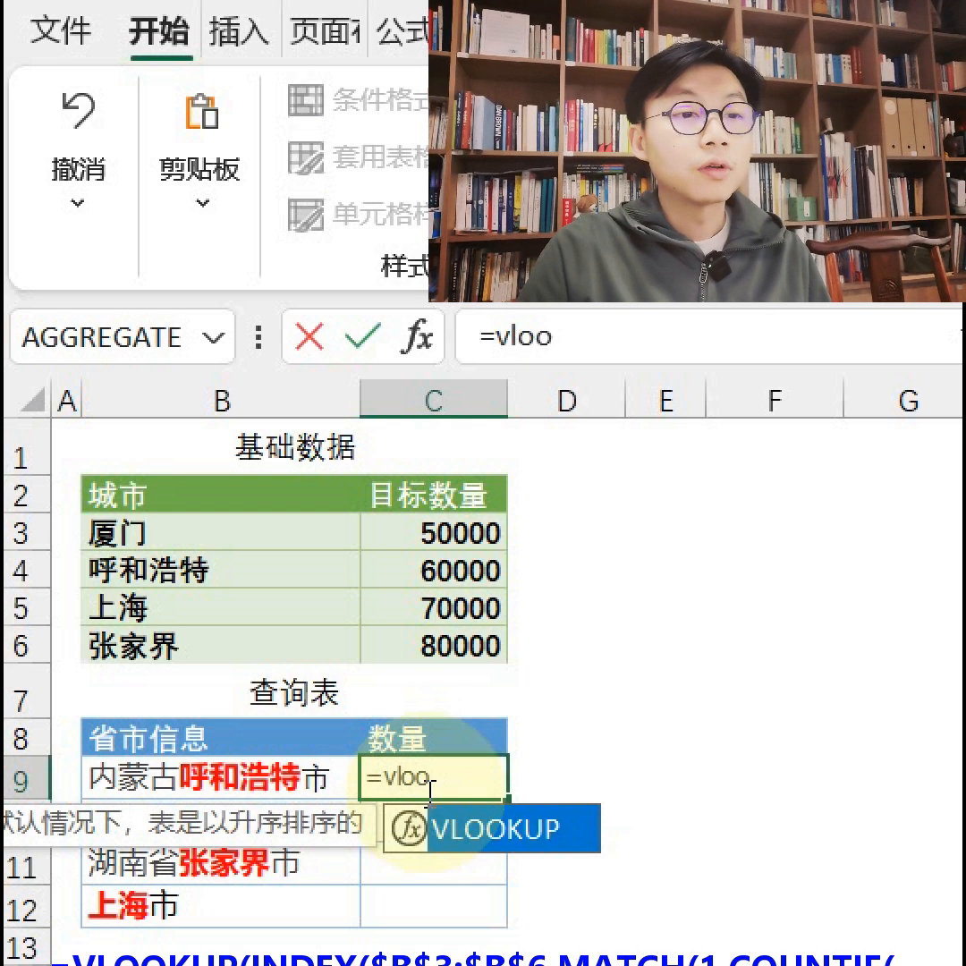Click the 上海 cell in base data
Viewport: 966px width, 966px height.
point(221,607)
